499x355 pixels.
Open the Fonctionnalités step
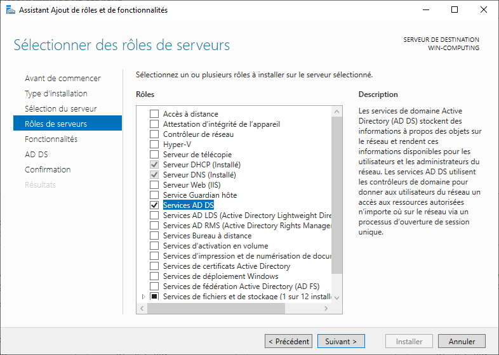click(51, 139)
